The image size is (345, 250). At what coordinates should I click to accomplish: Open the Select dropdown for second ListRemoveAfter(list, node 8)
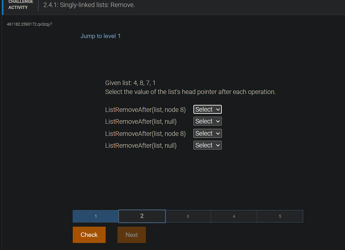coord(207,133)
